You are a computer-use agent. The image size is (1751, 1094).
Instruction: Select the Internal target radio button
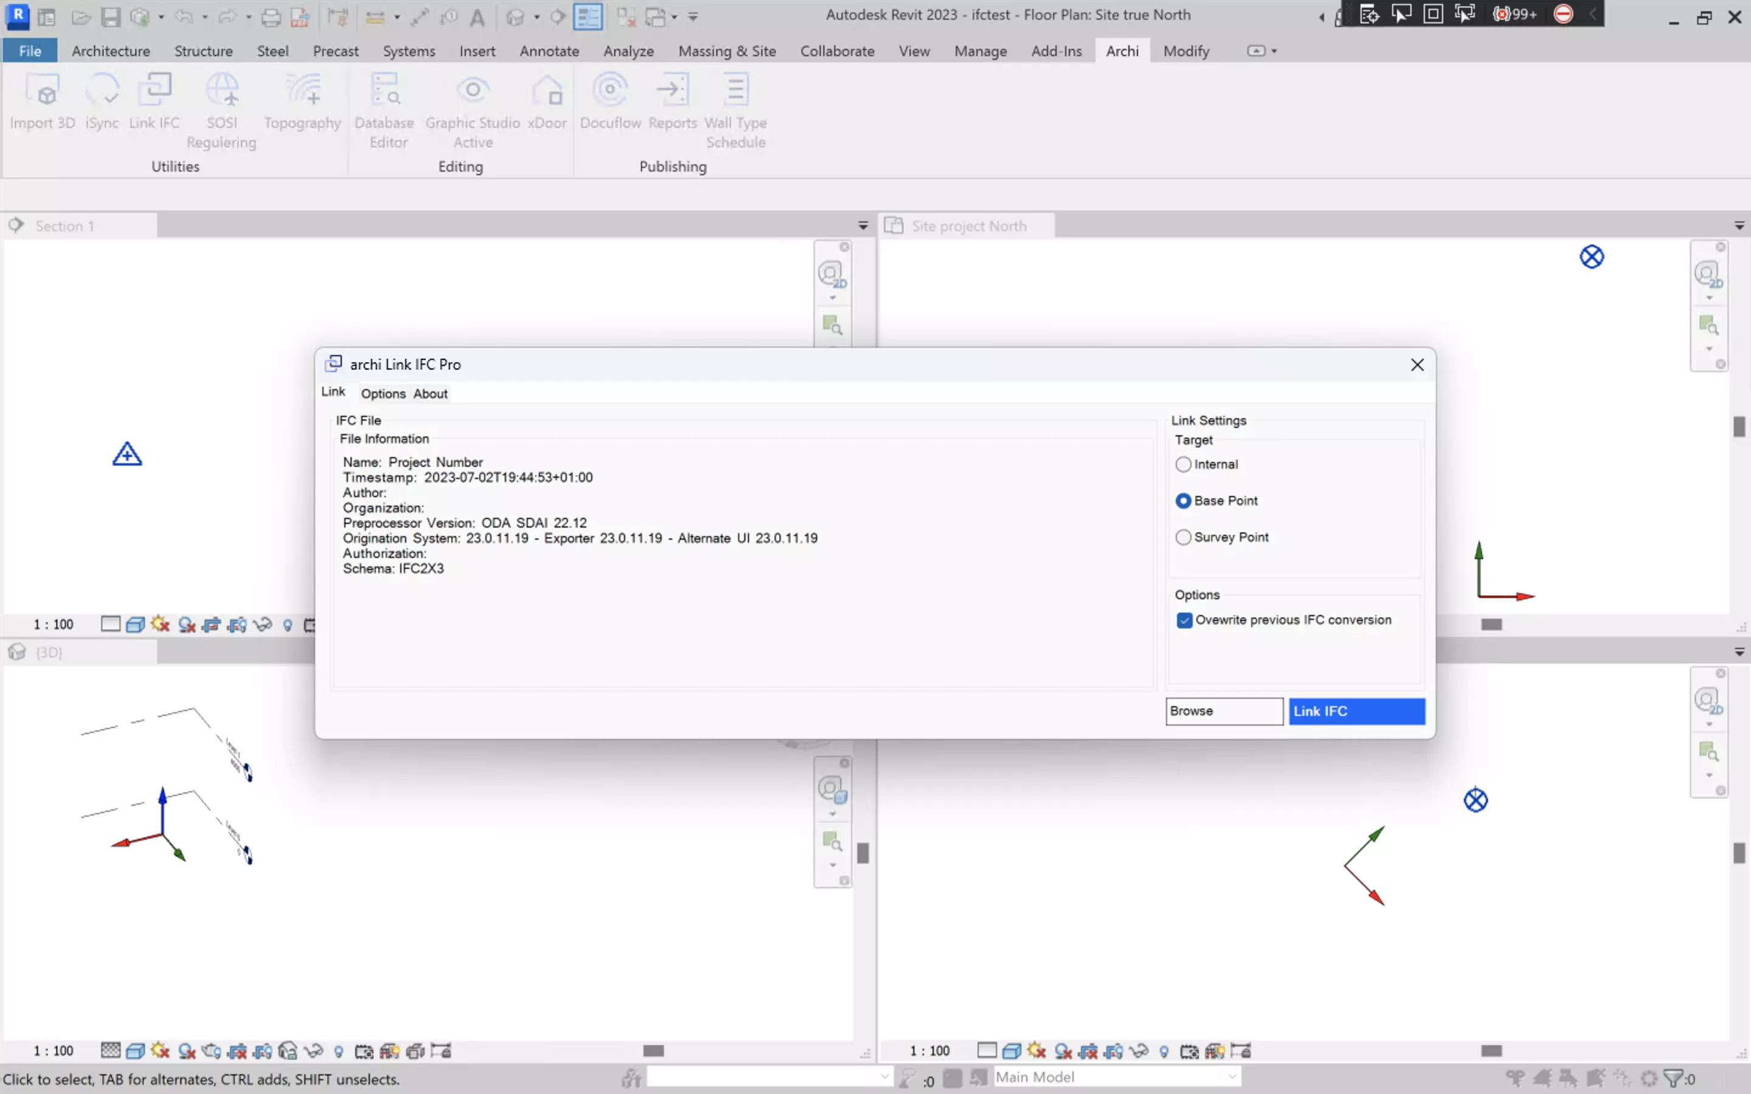coord(1183,464)
